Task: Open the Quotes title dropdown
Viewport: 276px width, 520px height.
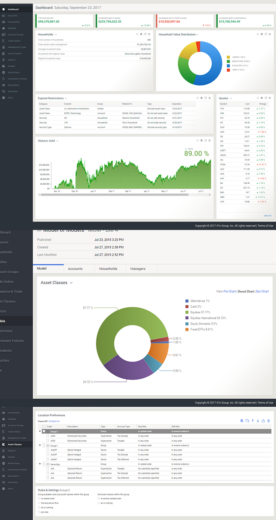Action: [231, 98]
